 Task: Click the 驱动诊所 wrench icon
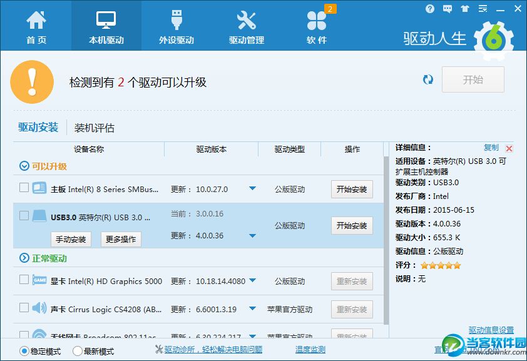(x=159, y=349)
